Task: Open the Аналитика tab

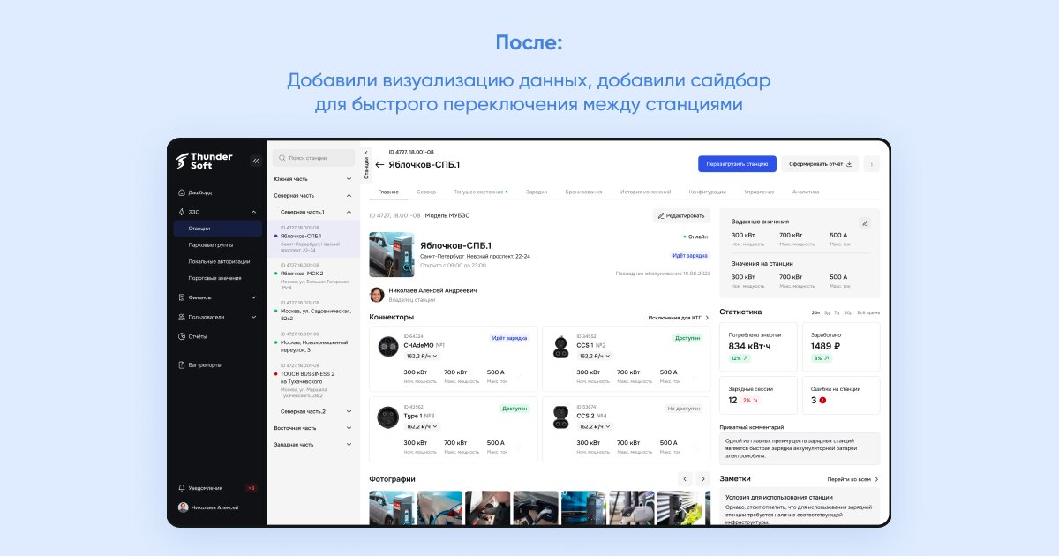Action: point(805,192)
